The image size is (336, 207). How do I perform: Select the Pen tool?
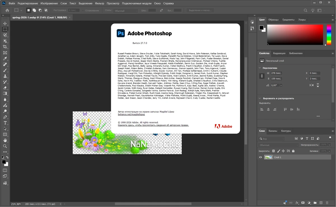5,117
